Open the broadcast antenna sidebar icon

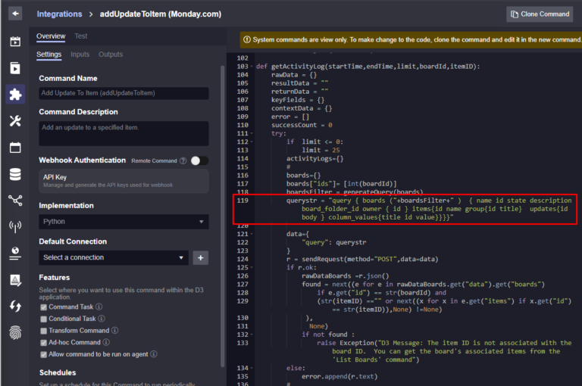[15, 226]
